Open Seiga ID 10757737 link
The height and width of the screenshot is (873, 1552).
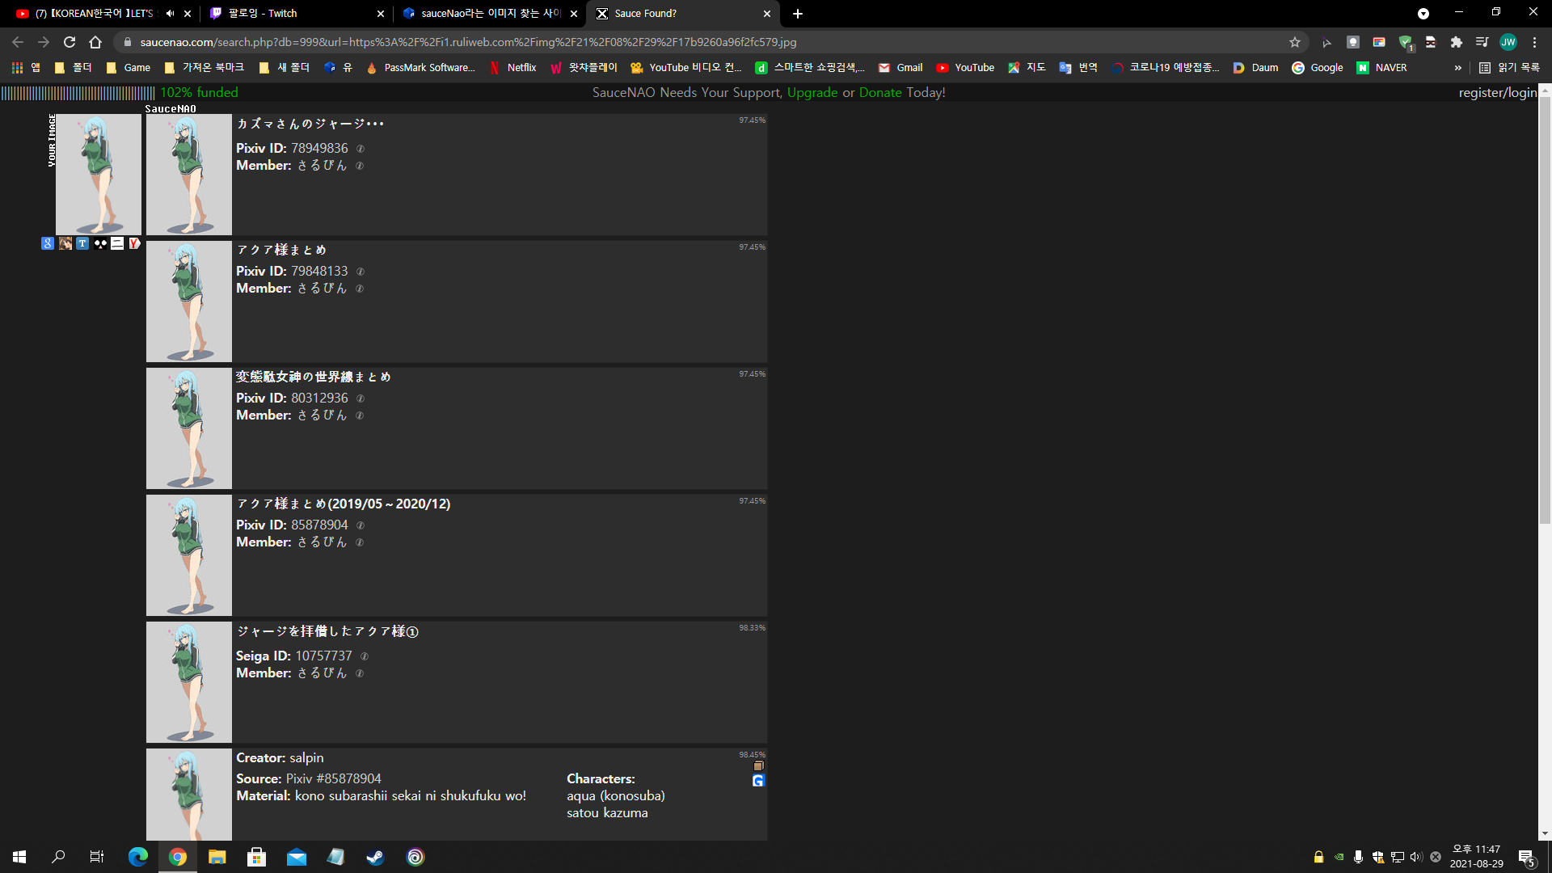click(323, 656)
